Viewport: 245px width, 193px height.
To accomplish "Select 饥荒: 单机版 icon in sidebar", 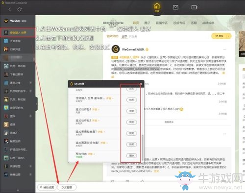I will pyautogui.click(x=6, y=66).
